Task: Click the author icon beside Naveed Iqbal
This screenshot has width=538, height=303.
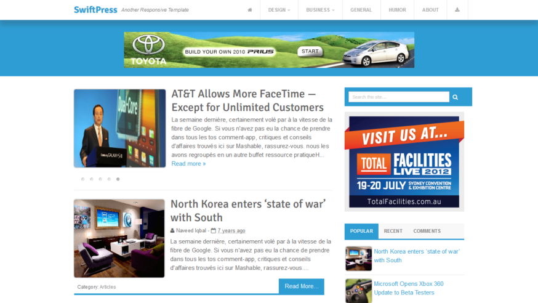Action: pos(172,230)
